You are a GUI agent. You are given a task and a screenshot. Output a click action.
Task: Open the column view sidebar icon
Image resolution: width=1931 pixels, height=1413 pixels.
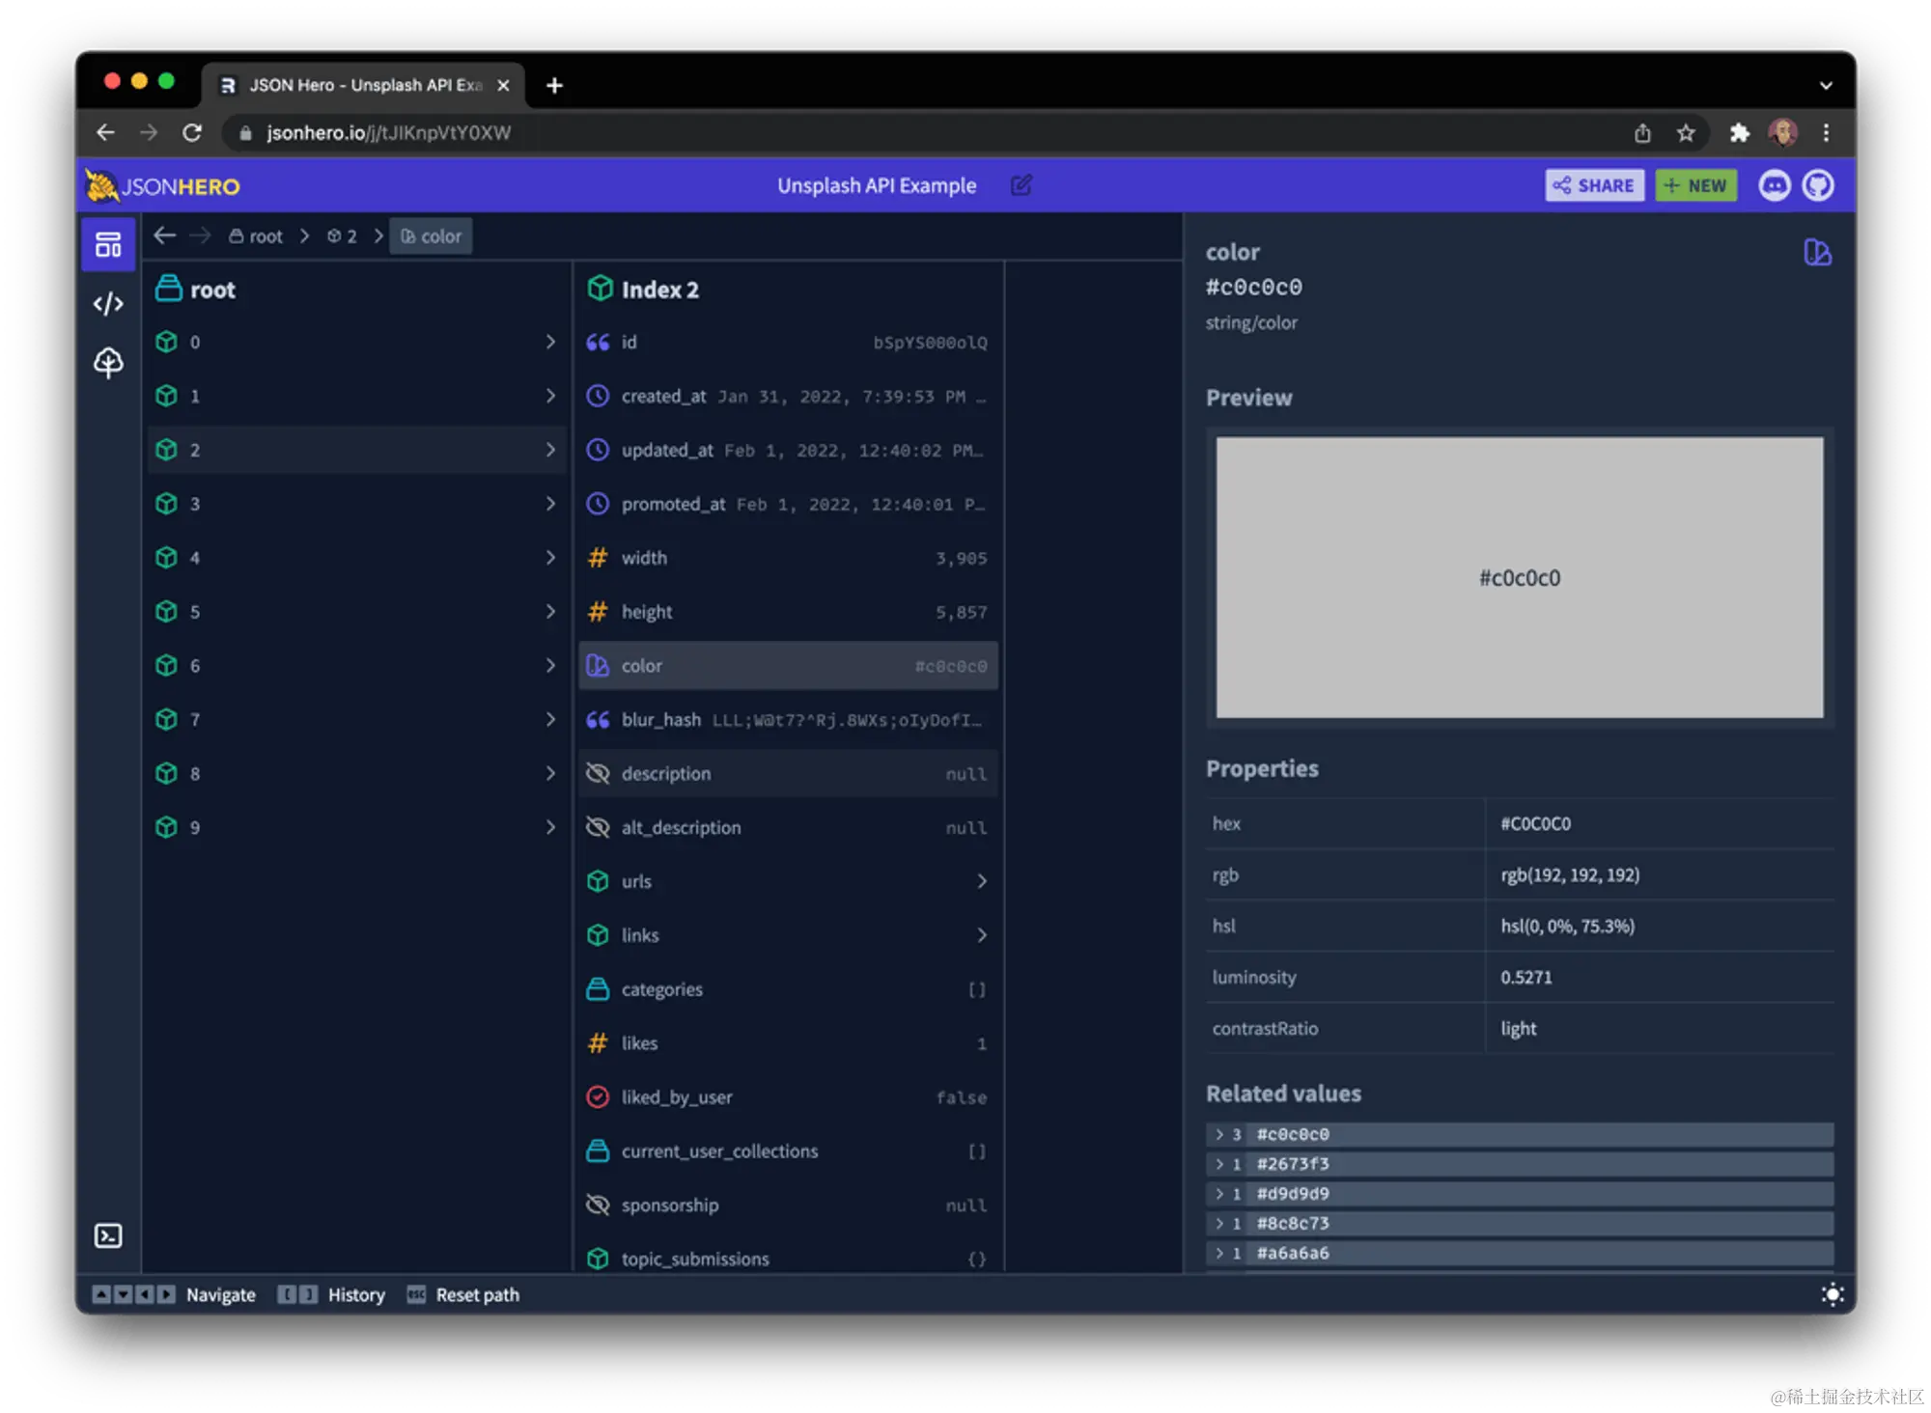coord(108,245)
